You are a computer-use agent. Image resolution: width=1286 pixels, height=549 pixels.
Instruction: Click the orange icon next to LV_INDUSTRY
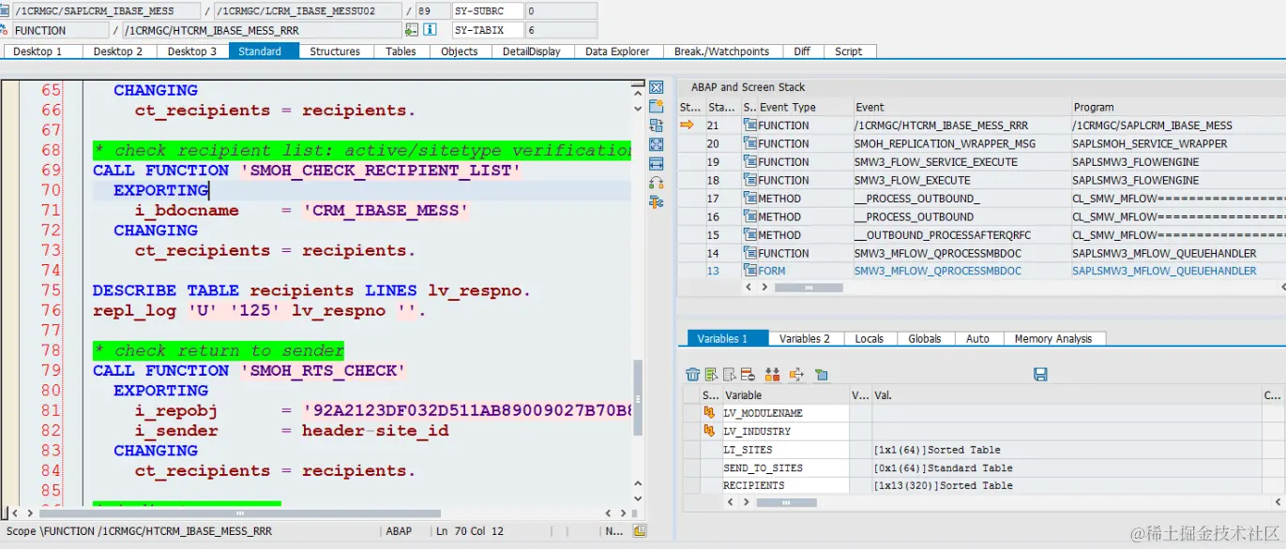click(710, 432)
